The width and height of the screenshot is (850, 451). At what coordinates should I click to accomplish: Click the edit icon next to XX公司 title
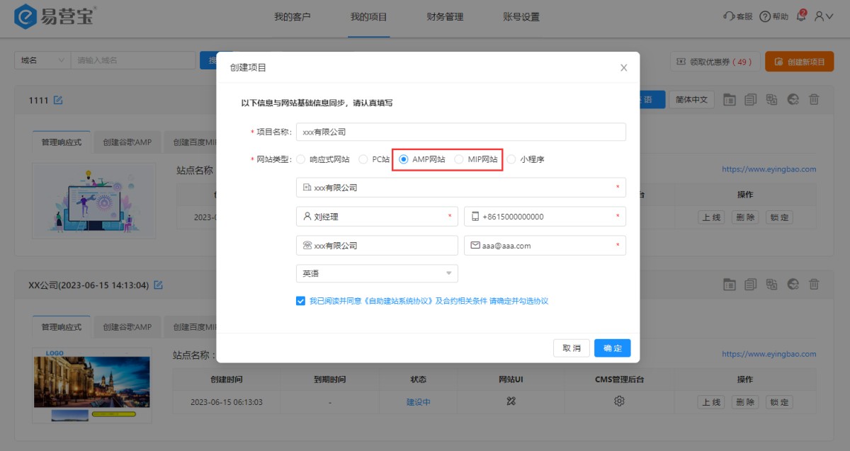pos(159,285)
